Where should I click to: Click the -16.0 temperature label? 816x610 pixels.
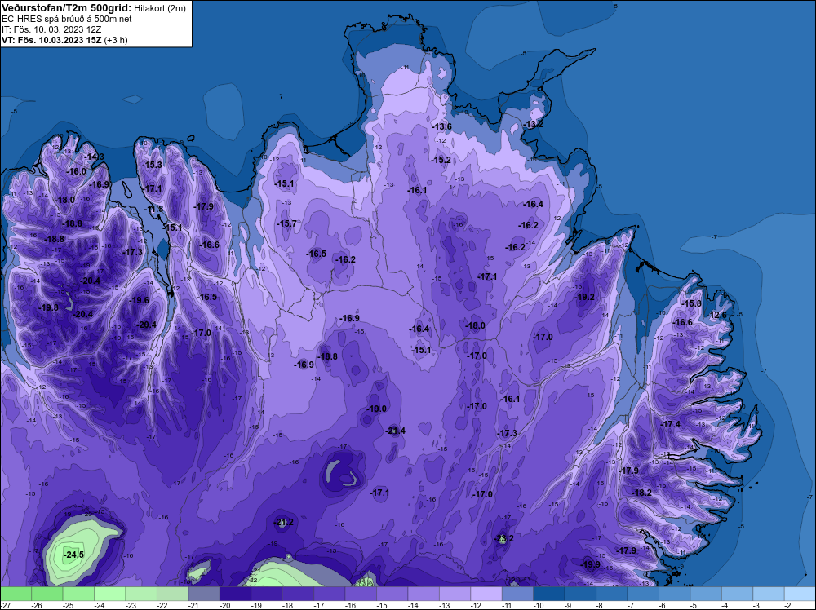pos(76,171)
